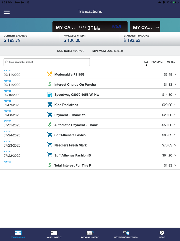The height and width of the screenshot is (241, 180).
Task: Tap the search magnifier icon
Action: [7, 62]
